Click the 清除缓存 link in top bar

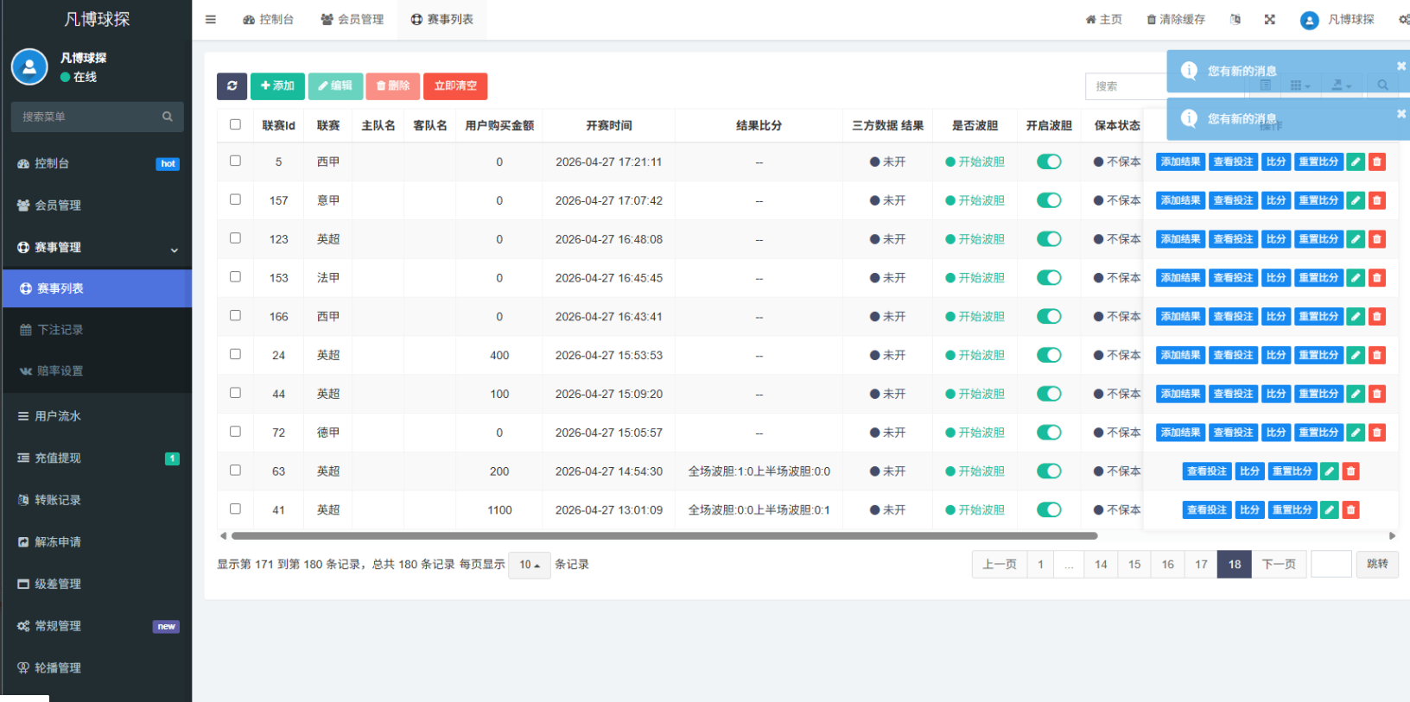[1175, 19]
